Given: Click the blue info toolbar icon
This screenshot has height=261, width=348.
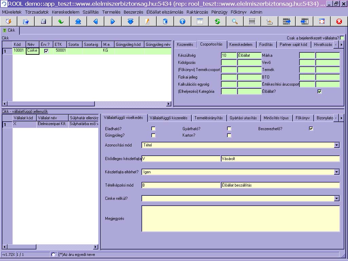Looking at the screenshot, I should [x=182, y=21].
